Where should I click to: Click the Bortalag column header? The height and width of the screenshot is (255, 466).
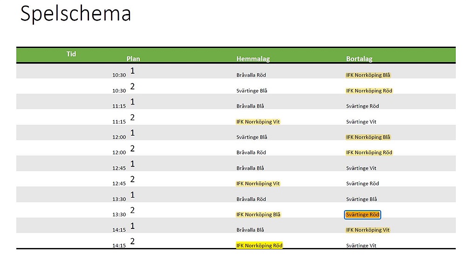pyautogui.click(x=359, y=59)
